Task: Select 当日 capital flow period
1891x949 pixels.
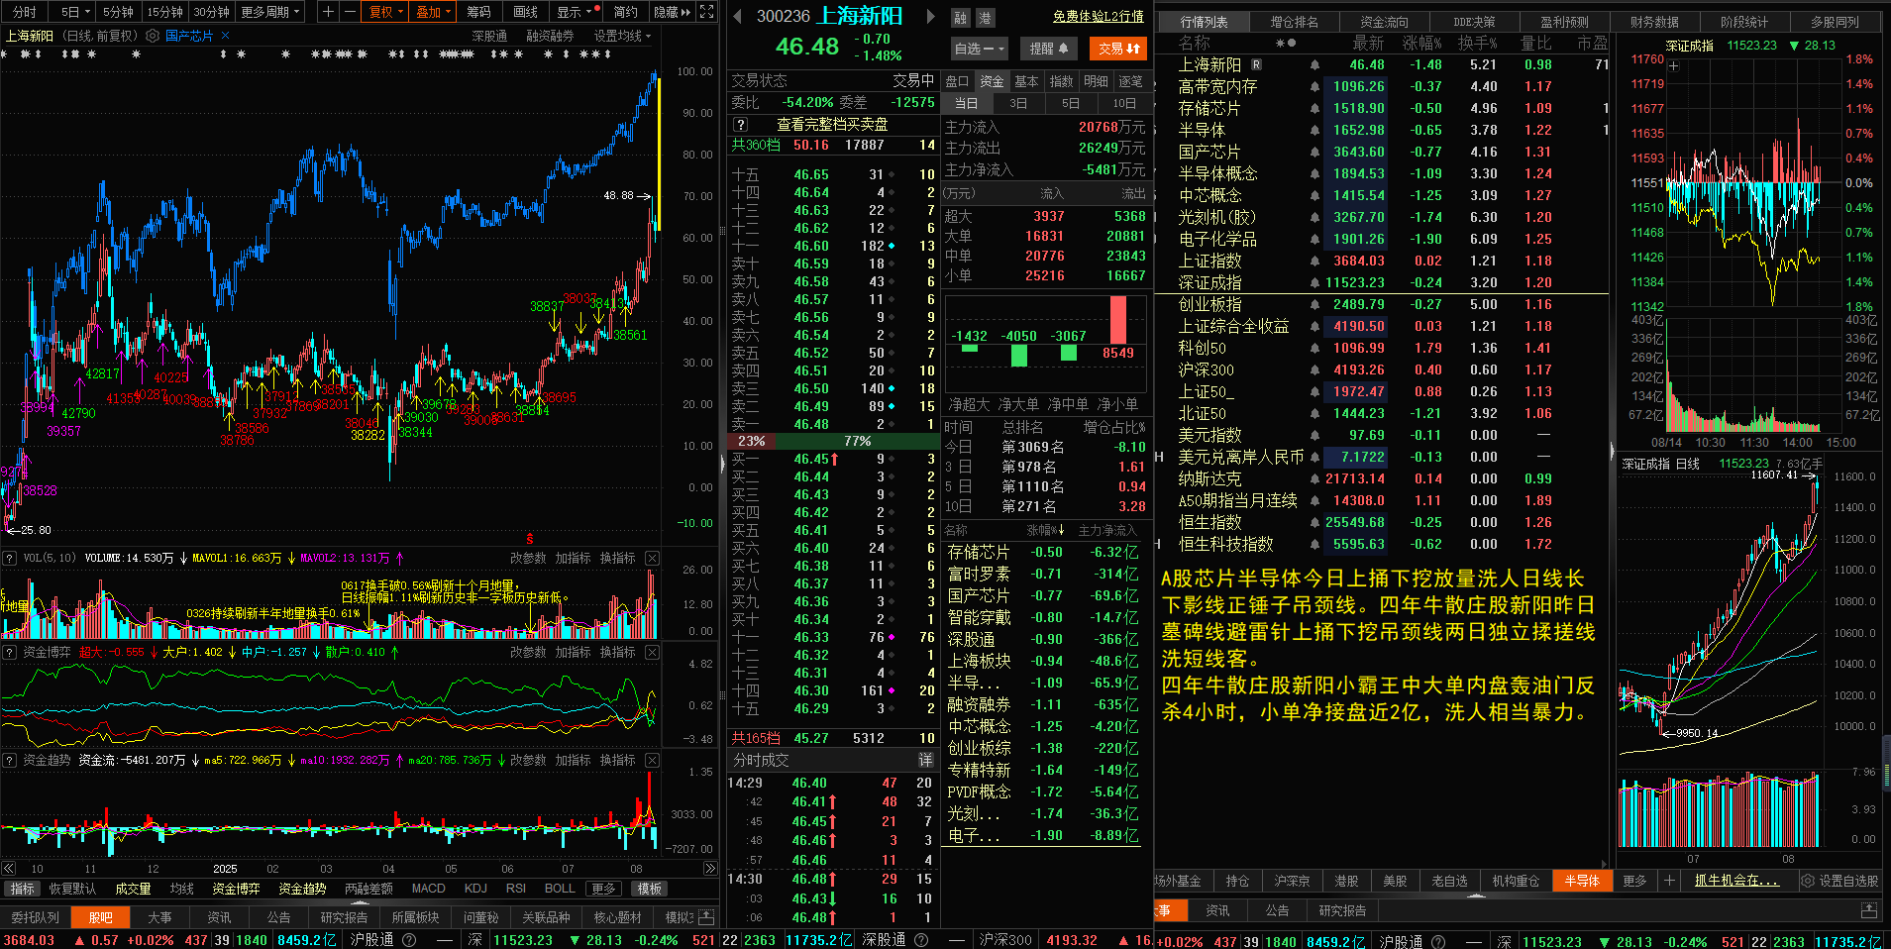Action: (x=966, y=104)
